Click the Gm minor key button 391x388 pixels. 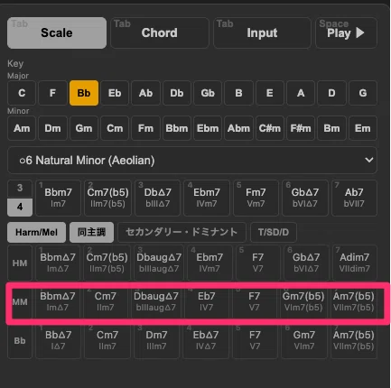click(84, 128)
